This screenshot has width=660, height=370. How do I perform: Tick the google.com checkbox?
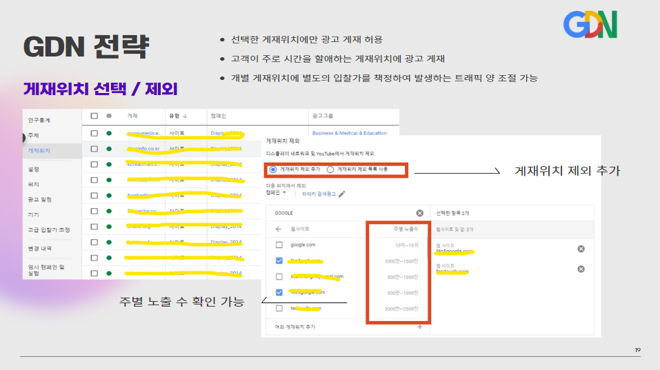279,245
